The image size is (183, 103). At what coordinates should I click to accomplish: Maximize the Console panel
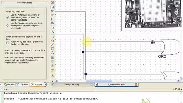pos(176,89)
